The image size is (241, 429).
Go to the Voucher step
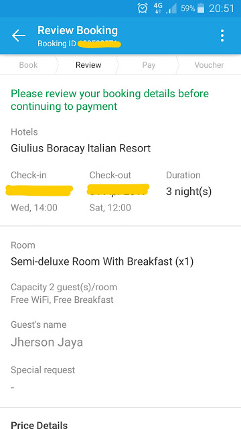tap(209, 65)
